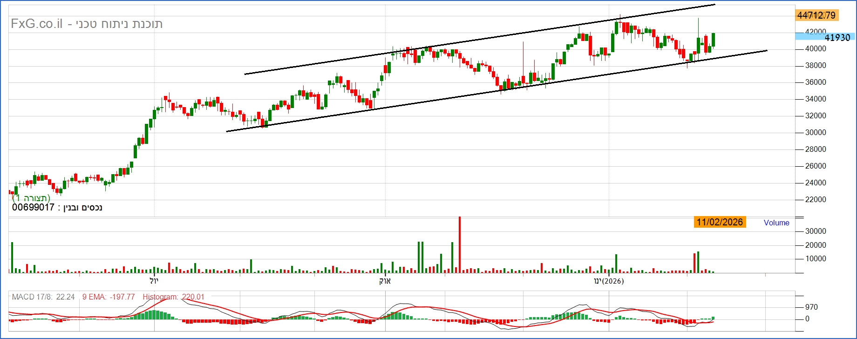Screen dimensions: 857x339
Task: Click the 10000 volume axis label
Action: [x=816, y=259]
